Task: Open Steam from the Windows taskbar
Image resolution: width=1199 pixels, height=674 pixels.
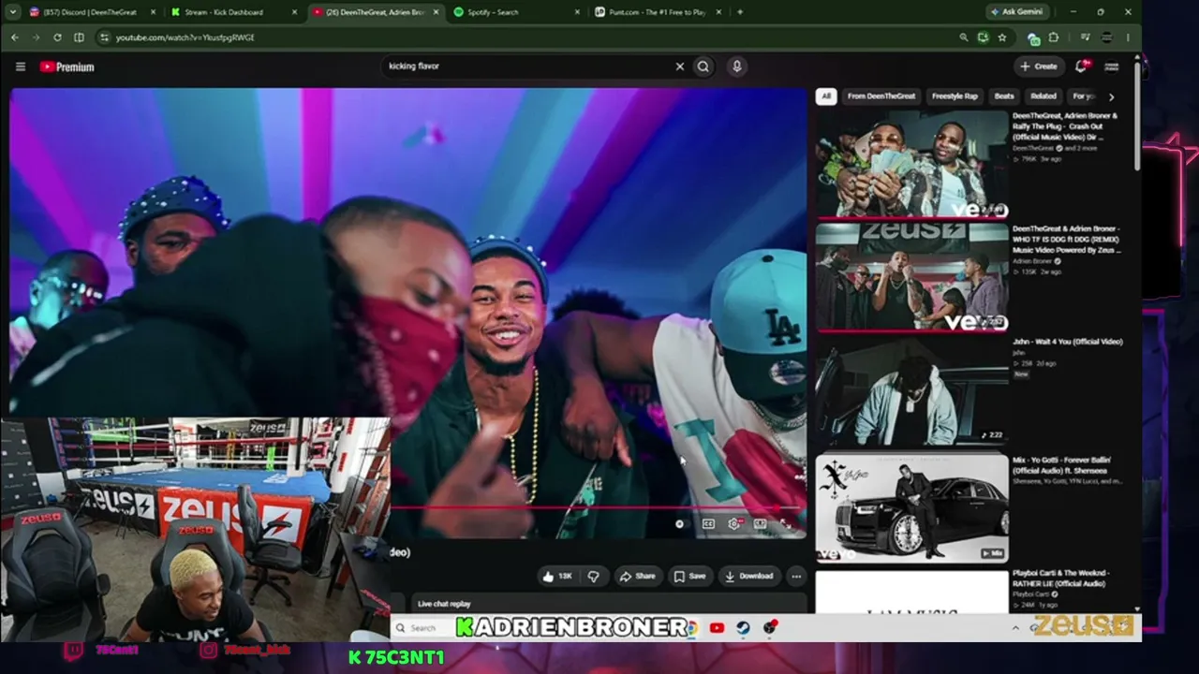Action: tap(743, 628)
